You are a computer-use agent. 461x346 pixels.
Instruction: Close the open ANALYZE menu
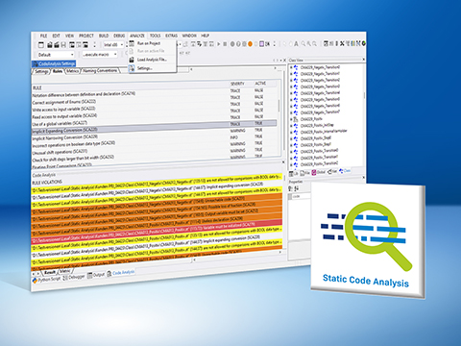pos(137,36)
